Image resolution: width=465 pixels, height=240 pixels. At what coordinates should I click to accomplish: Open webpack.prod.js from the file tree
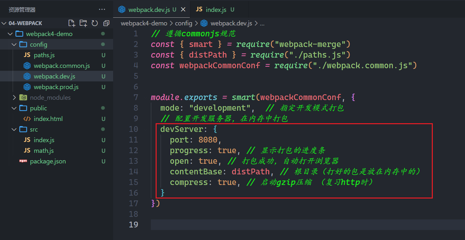click(56, 87)
